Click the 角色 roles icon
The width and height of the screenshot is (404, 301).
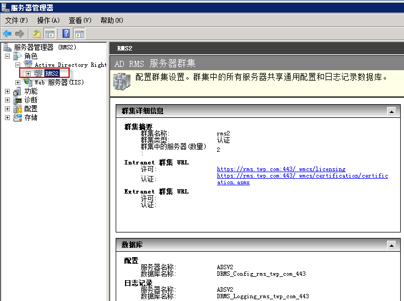tap(18, 56)
